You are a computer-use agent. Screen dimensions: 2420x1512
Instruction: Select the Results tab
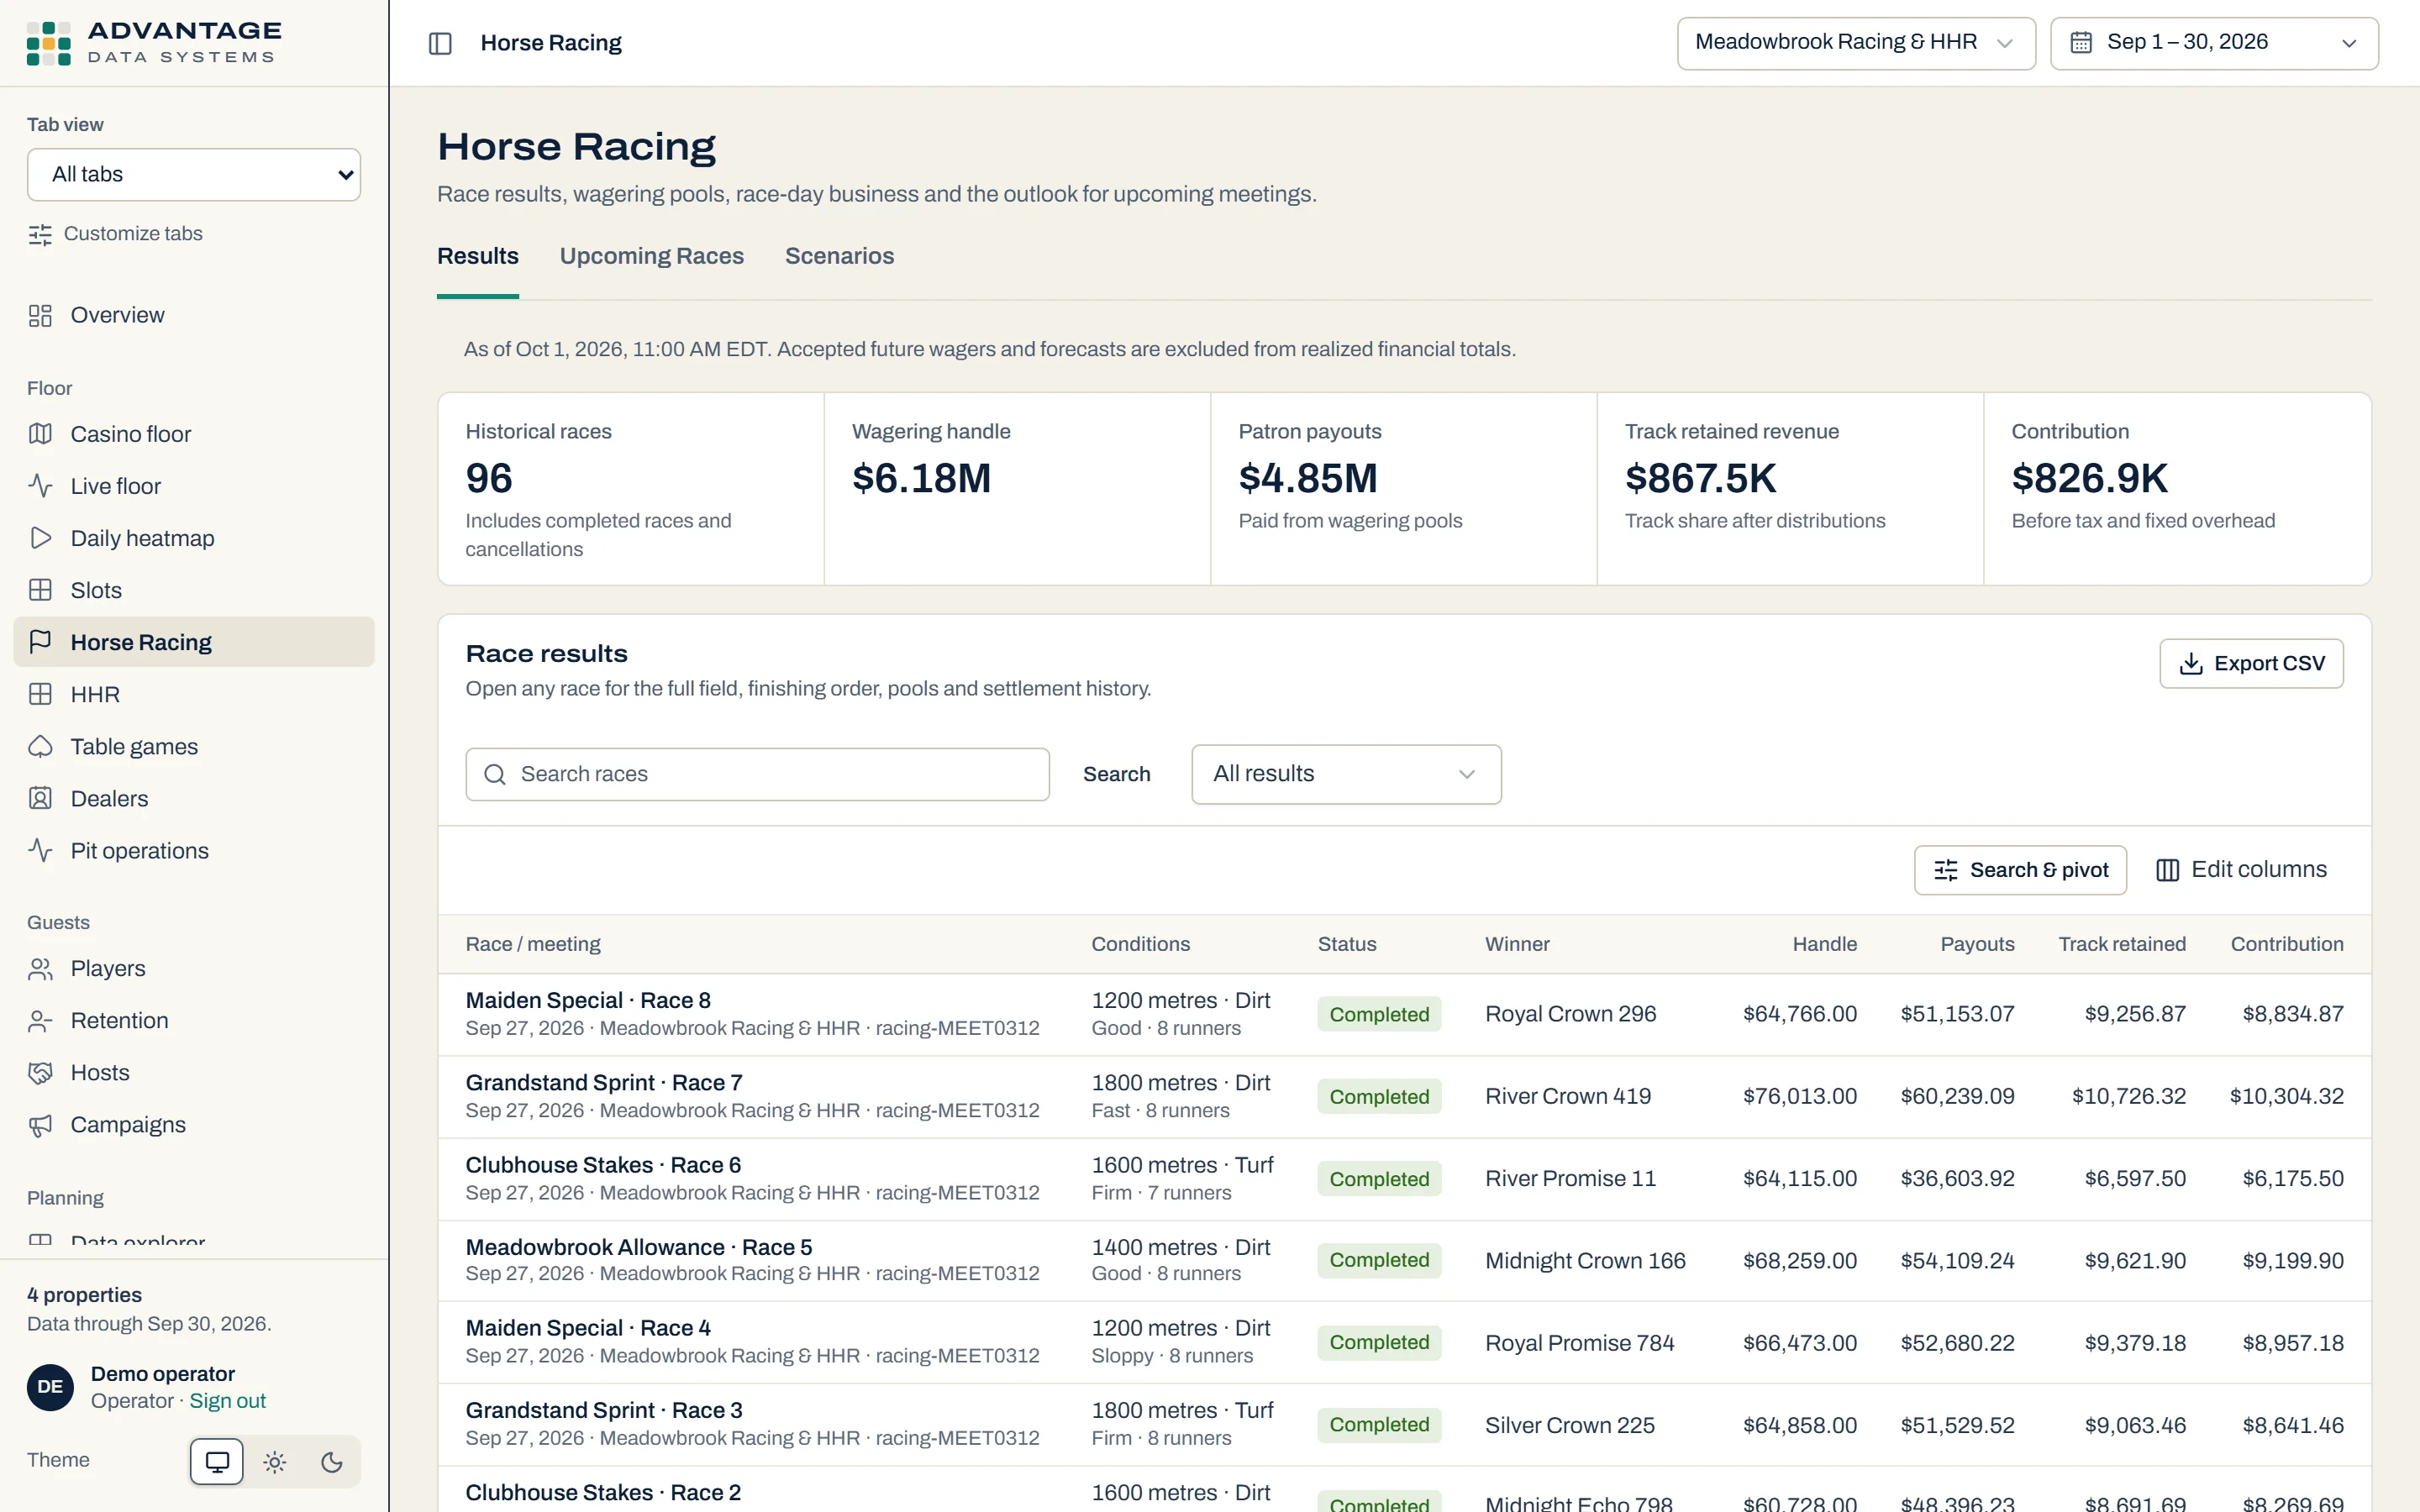[478, 257]
